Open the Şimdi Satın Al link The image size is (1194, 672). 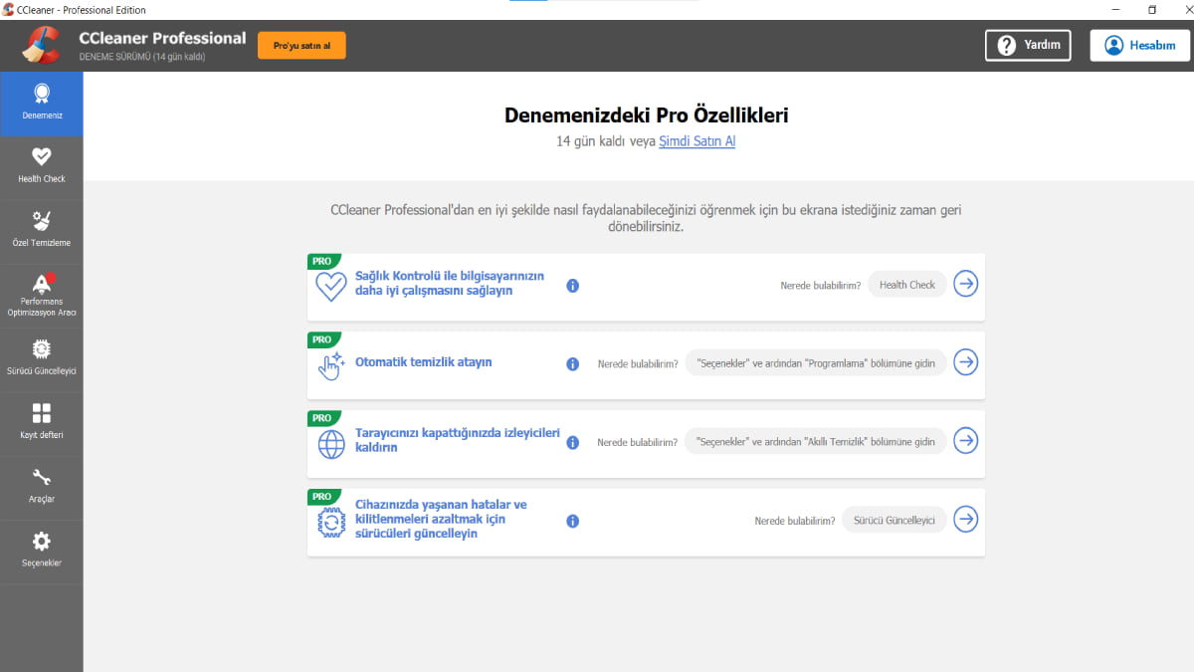696,141
